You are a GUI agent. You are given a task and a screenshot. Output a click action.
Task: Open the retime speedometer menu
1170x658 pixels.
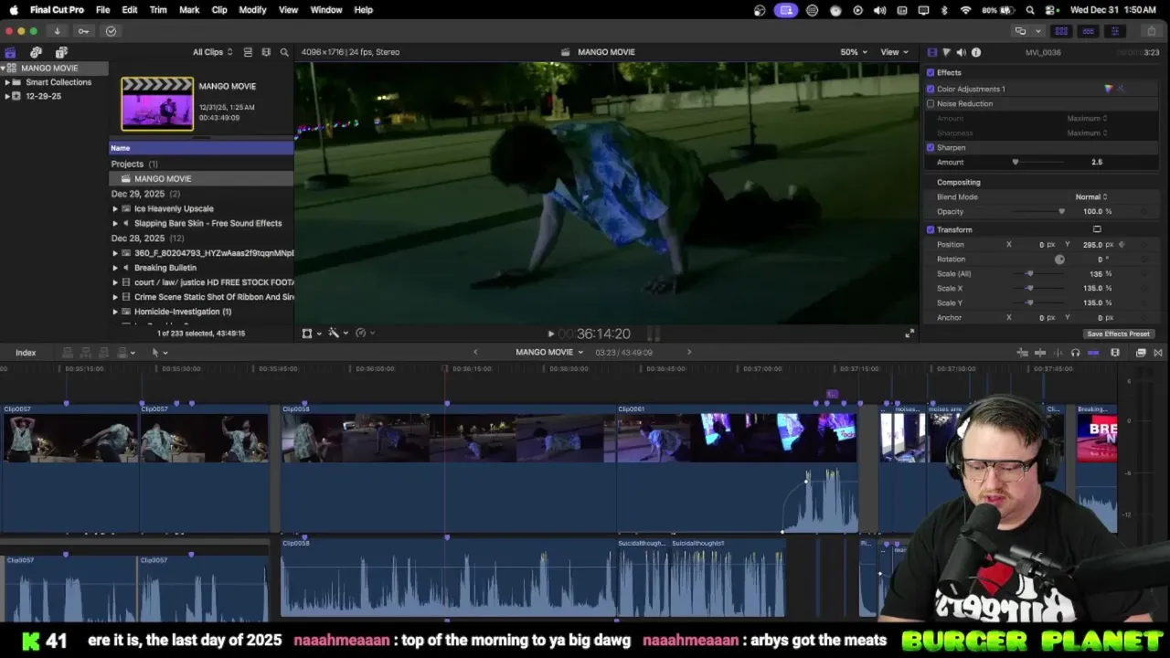tap(364, 334)
